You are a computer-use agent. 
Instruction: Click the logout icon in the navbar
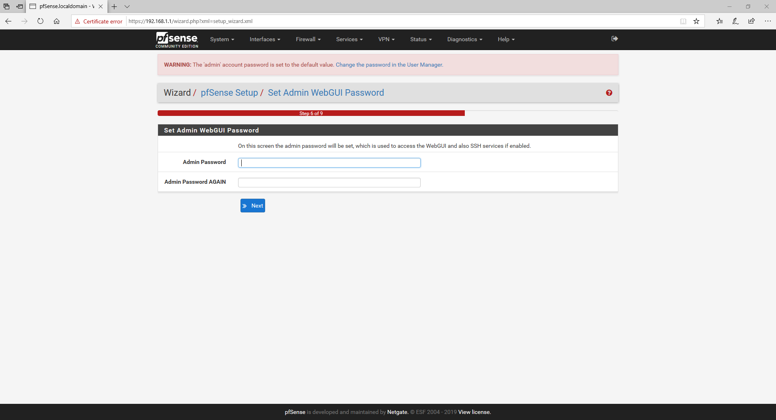pyautogui.click(x=614, y=39)
